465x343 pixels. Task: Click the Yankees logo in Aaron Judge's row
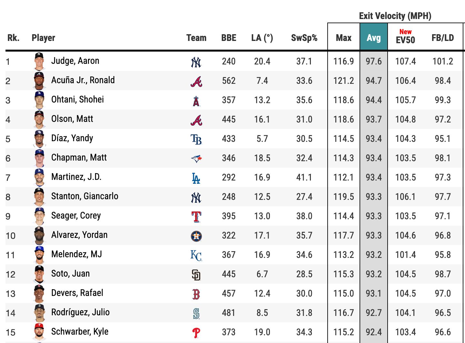(196, 62)
